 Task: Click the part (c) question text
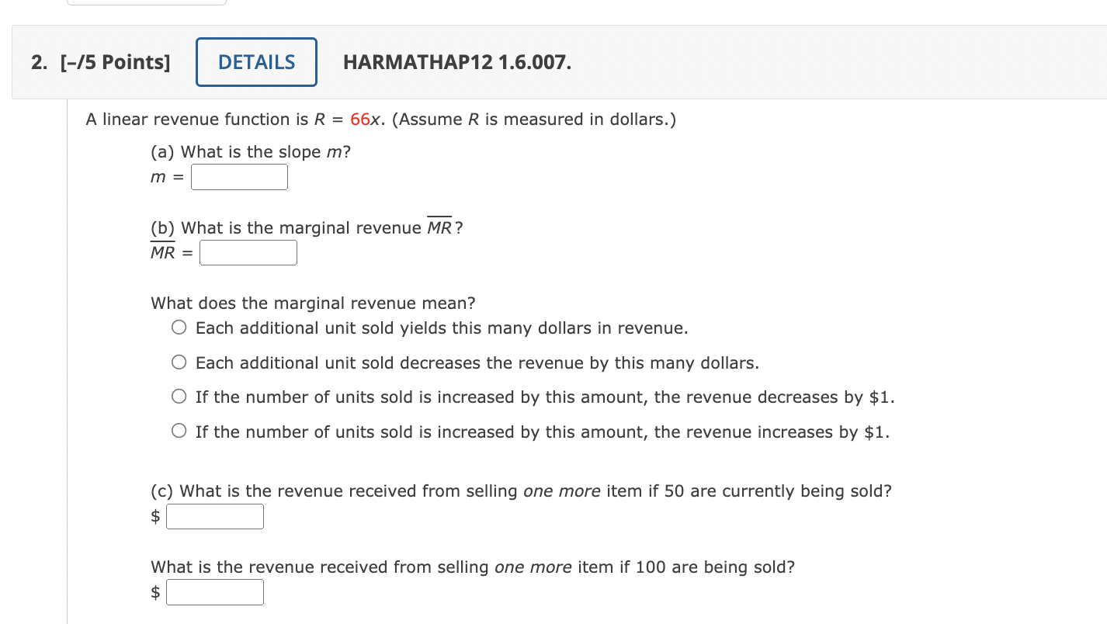click(520, 491)
